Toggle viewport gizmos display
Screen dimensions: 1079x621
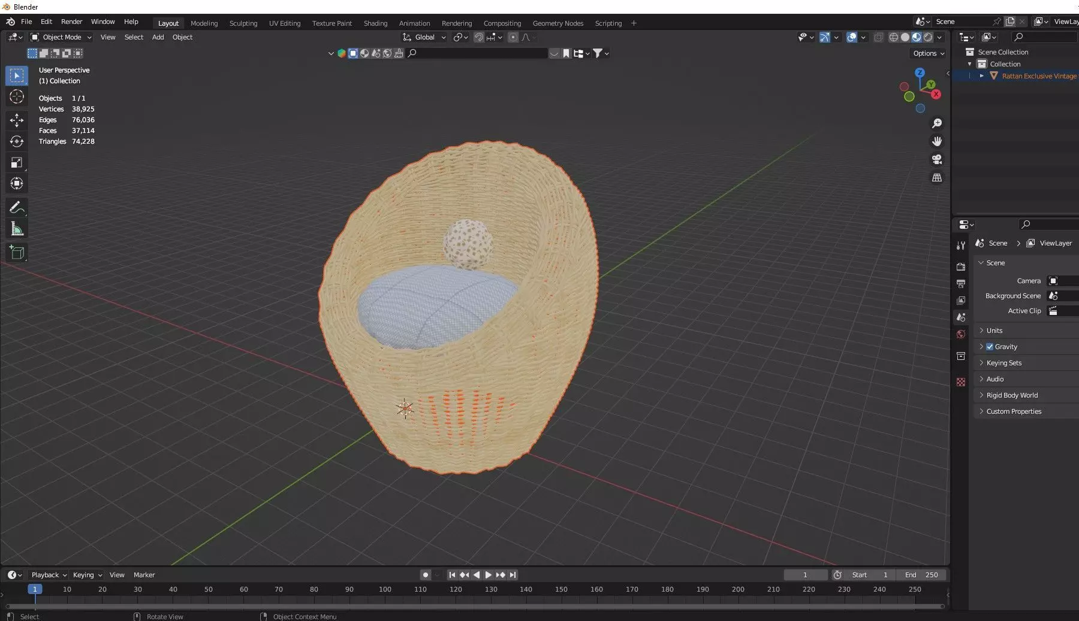(x=825, y=37)
